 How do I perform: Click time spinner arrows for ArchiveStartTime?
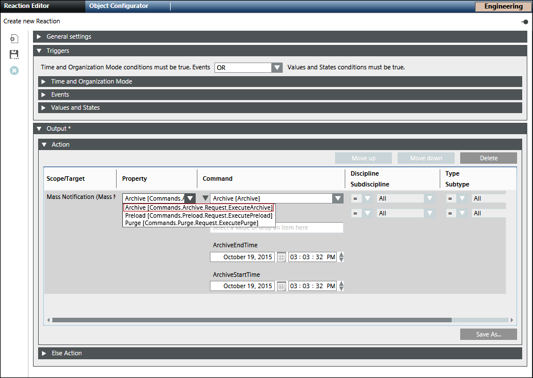[x=341, y=286]
